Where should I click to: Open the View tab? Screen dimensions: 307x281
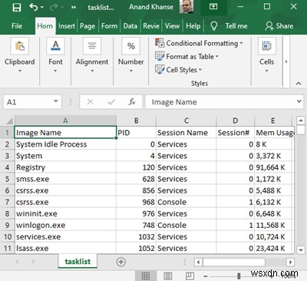pos(172,26)
